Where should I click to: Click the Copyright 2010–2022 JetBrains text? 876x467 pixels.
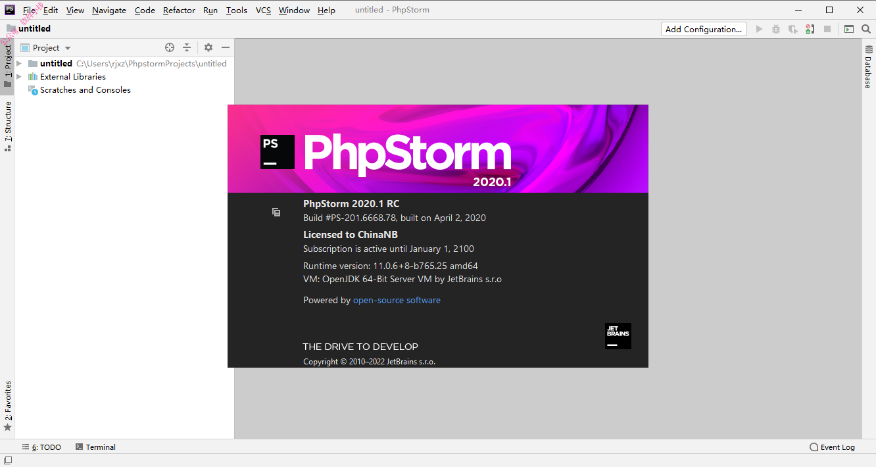(369, 362)
